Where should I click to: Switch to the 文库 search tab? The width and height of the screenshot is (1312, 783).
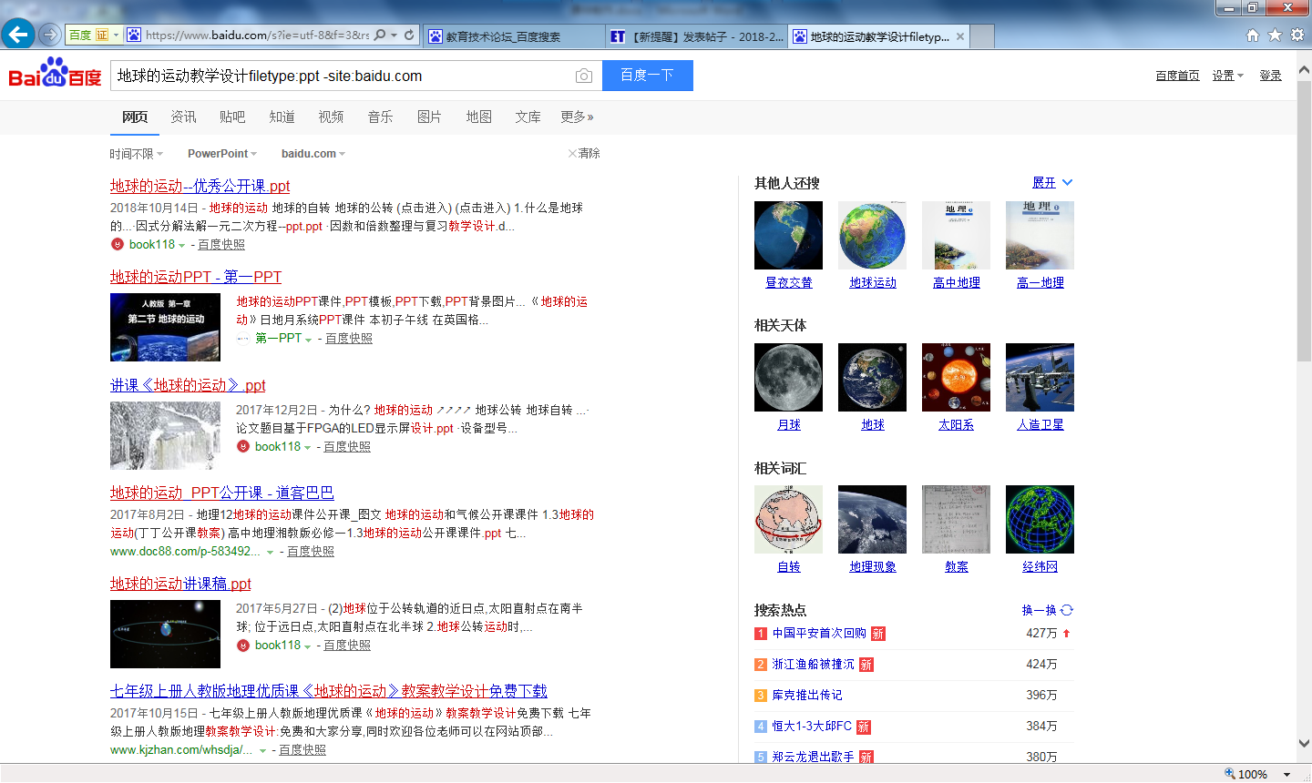[528, 117]
